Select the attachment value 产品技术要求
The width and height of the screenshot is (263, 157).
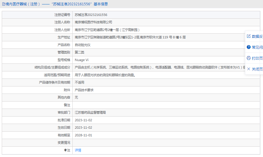[84, 90]
